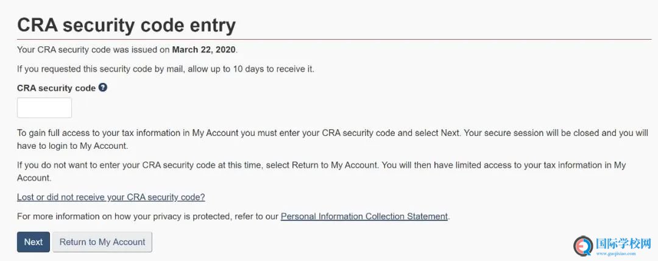The height and width of the screenshot is (261, 658).
Task: Open the CRA security code help icon
Action: [103, 87]
